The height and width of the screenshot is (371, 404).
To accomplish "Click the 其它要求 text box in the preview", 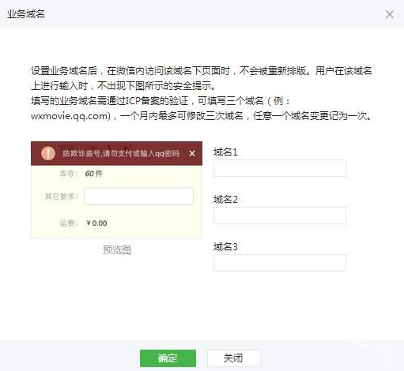I will pyautogui.click(x=138, y=197).
